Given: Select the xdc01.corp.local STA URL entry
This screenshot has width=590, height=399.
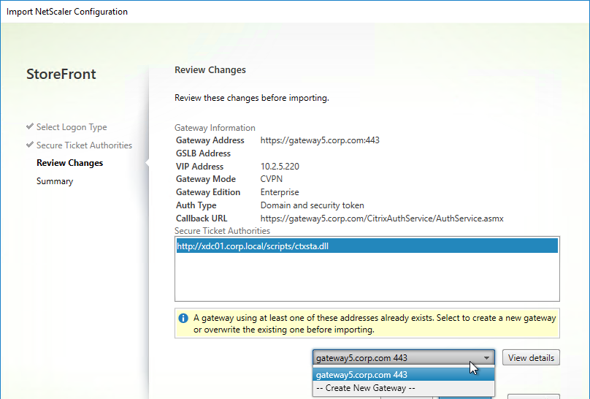Looking at the screenshot, I should pyautogui.click(x=367, y=246).
